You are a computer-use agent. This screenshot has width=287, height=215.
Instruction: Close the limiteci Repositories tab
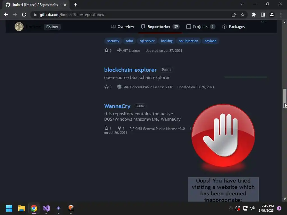[65, 5]
